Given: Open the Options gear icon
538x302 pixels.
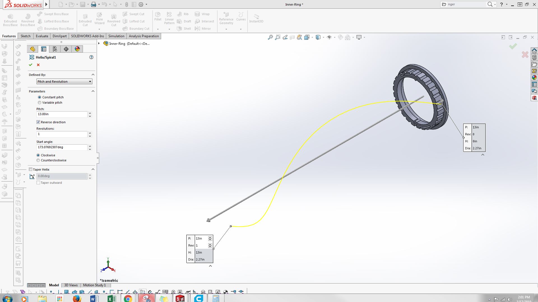Looking at the screenshot, I should point(141,4).
